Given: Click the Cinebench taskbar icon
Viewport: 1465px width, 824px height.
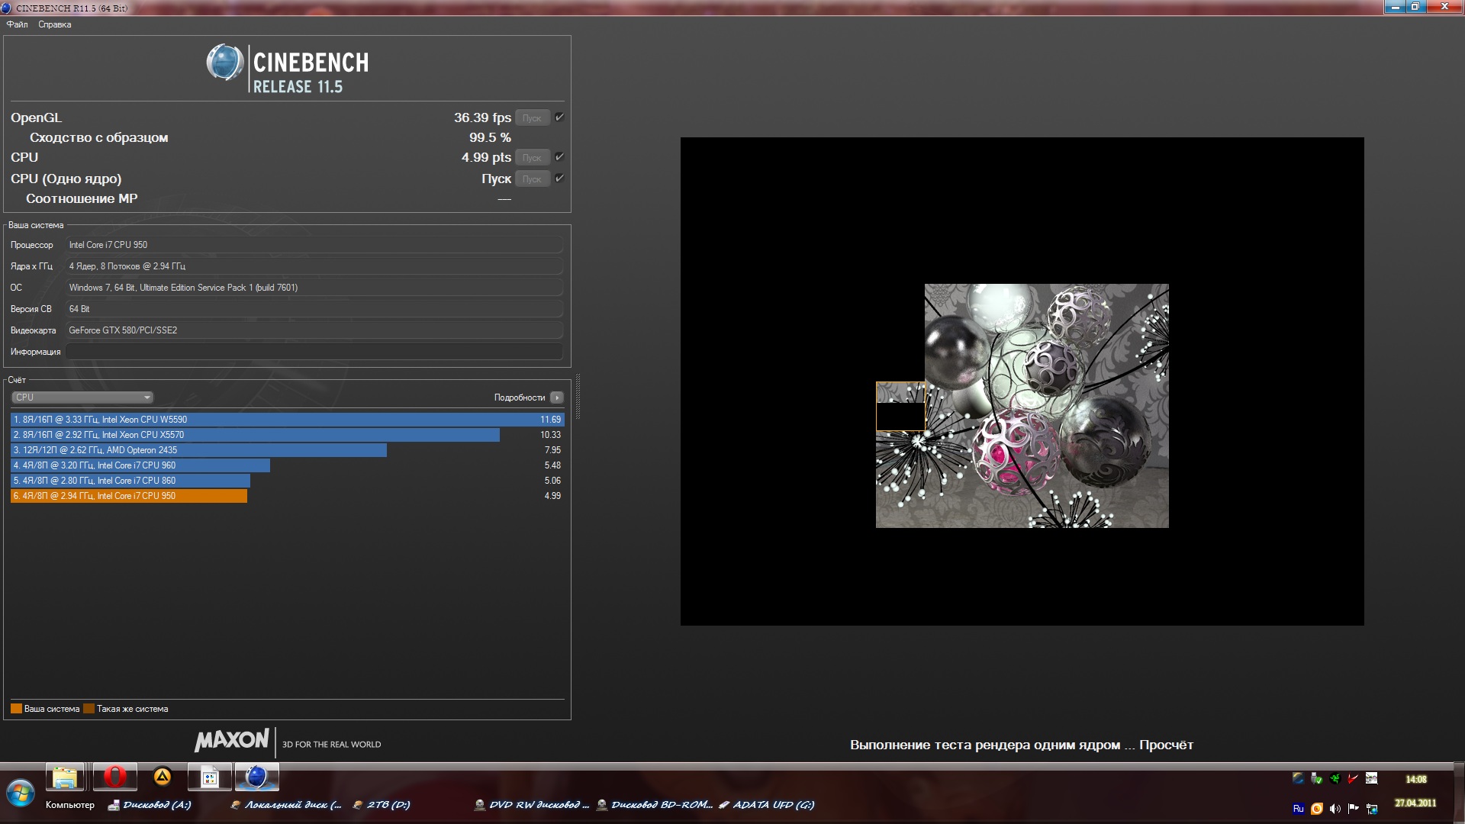Looking at the screenshot, I should [257, 777].
